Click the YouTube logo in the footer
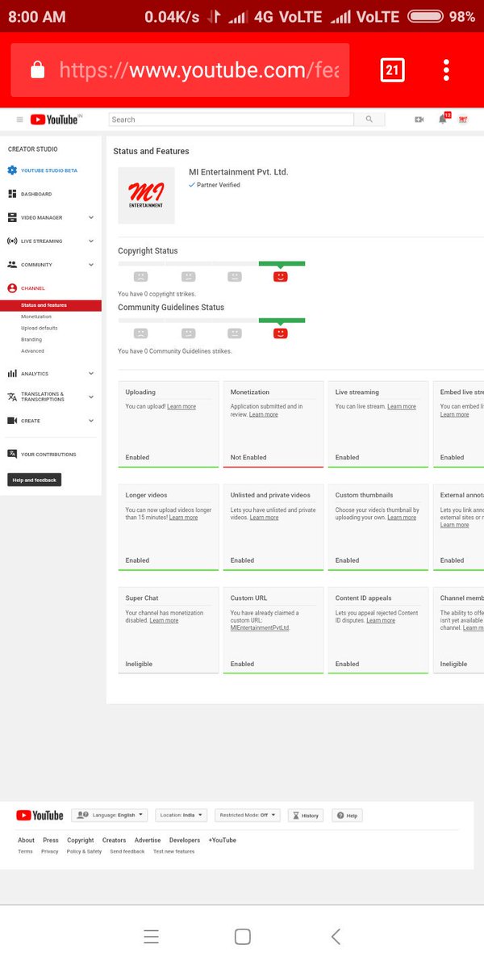Image resolution: width=484 pixels, height=969 pixels. [40, 816]
